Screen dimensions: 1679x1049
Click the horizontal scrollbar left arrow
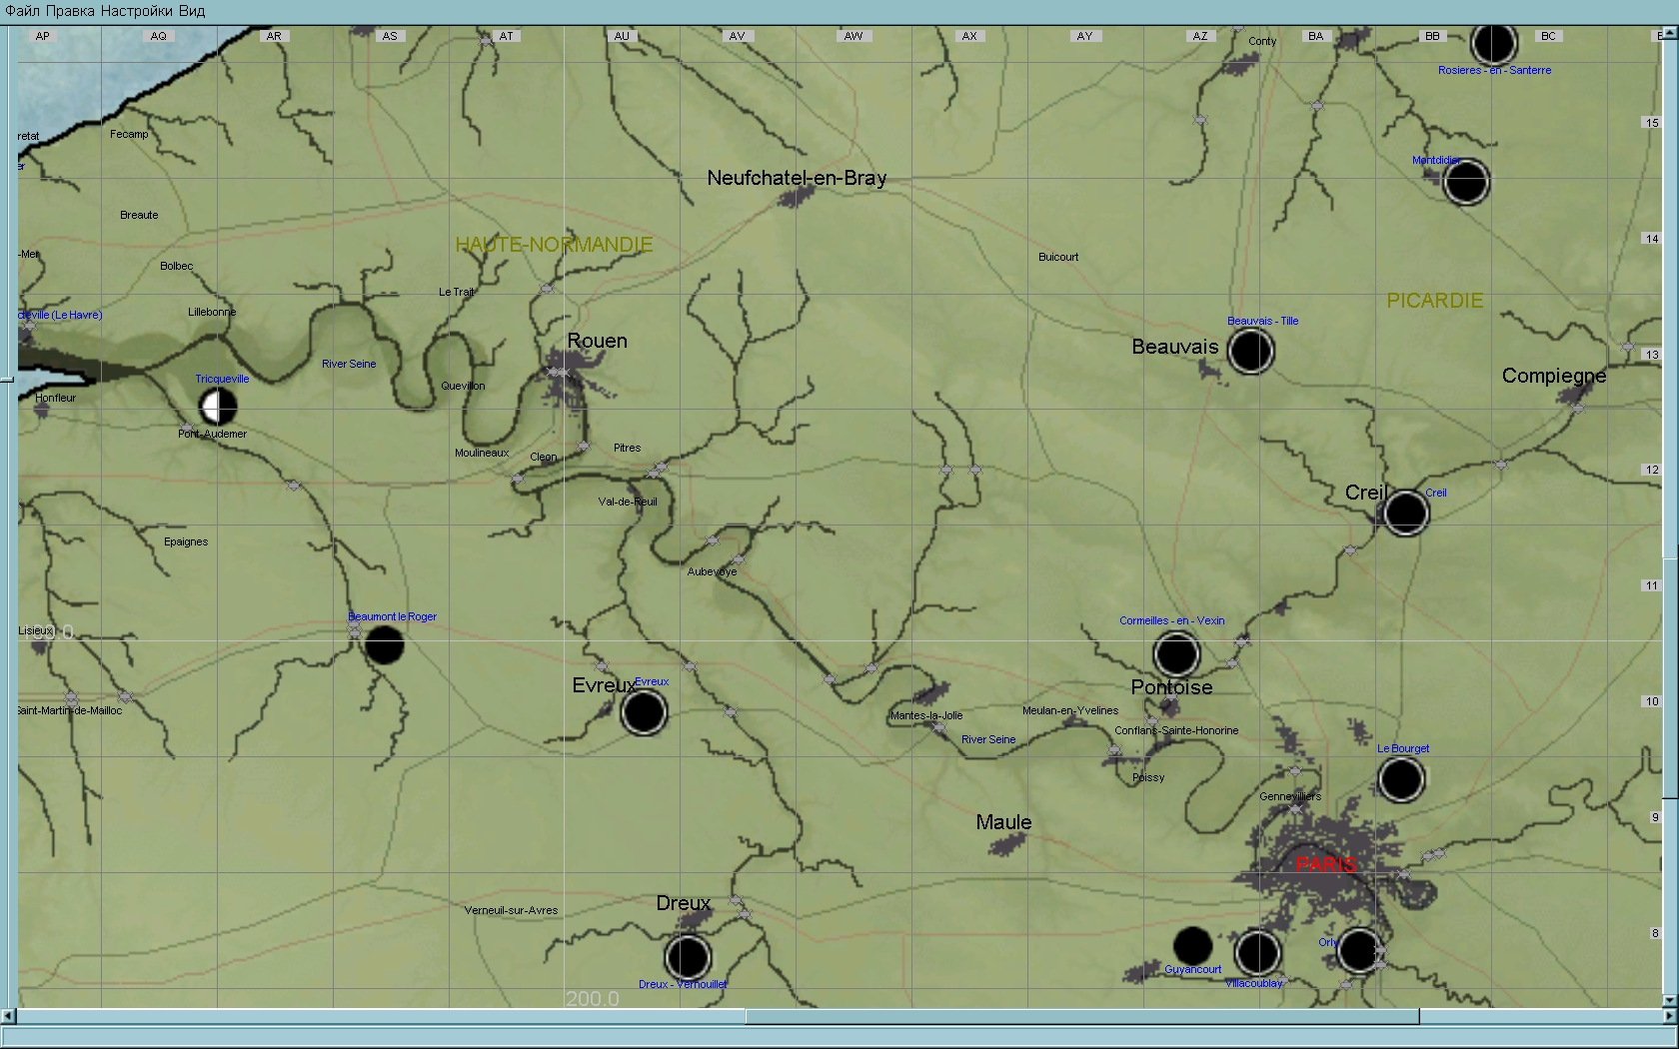pyautogui.click(x=8, y=1016)
